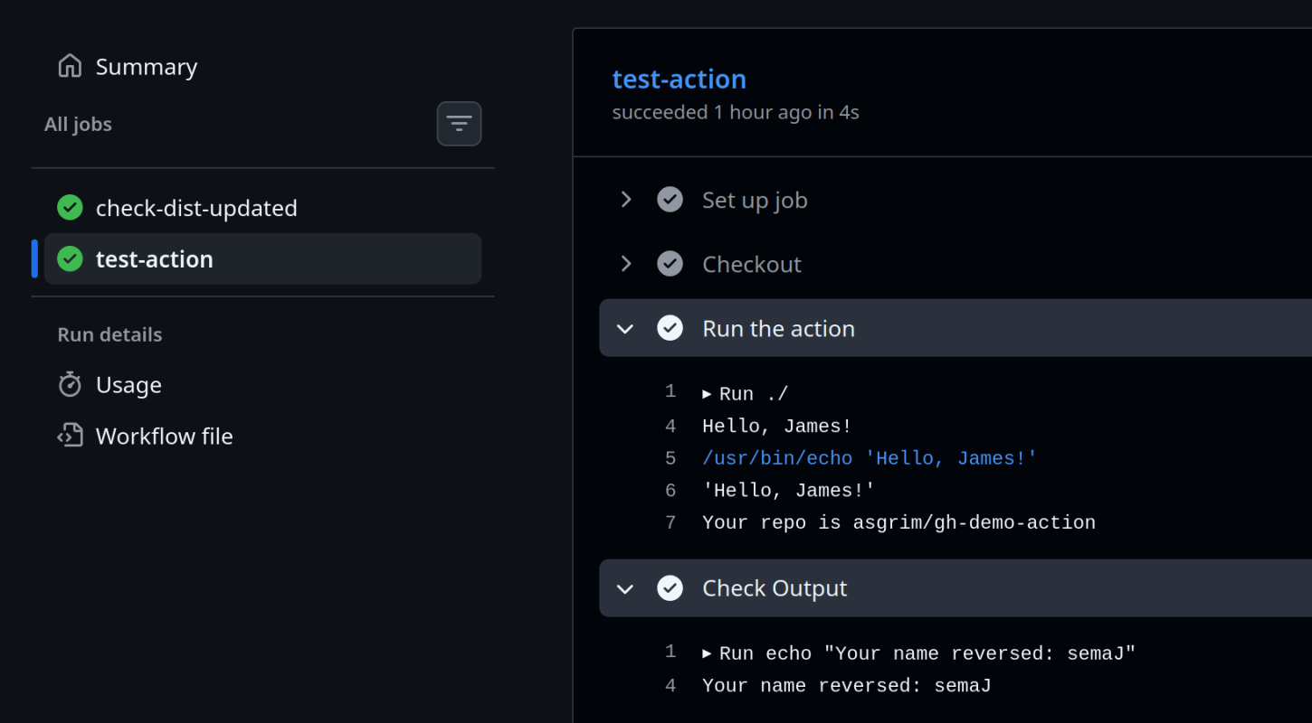View the Usage details
This screenshot has height=723, width=1312.
[x=128, y=384]
